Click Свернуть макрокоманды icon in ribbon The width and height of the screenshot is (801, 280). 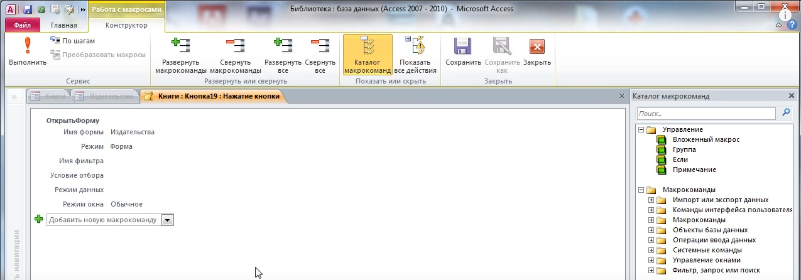[x=235, y=46]
